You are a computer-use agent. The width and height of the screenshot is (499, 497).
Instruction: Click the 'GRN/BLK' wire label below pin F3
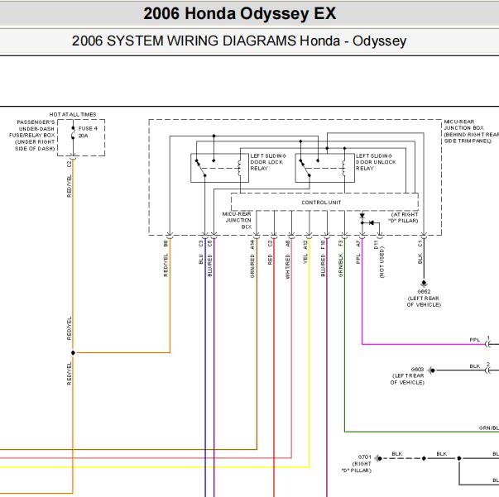(x=340, y=265)
